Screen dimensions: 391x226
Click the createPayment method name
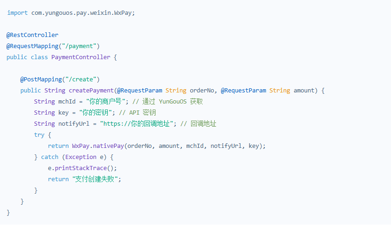(x=91, y=91)
